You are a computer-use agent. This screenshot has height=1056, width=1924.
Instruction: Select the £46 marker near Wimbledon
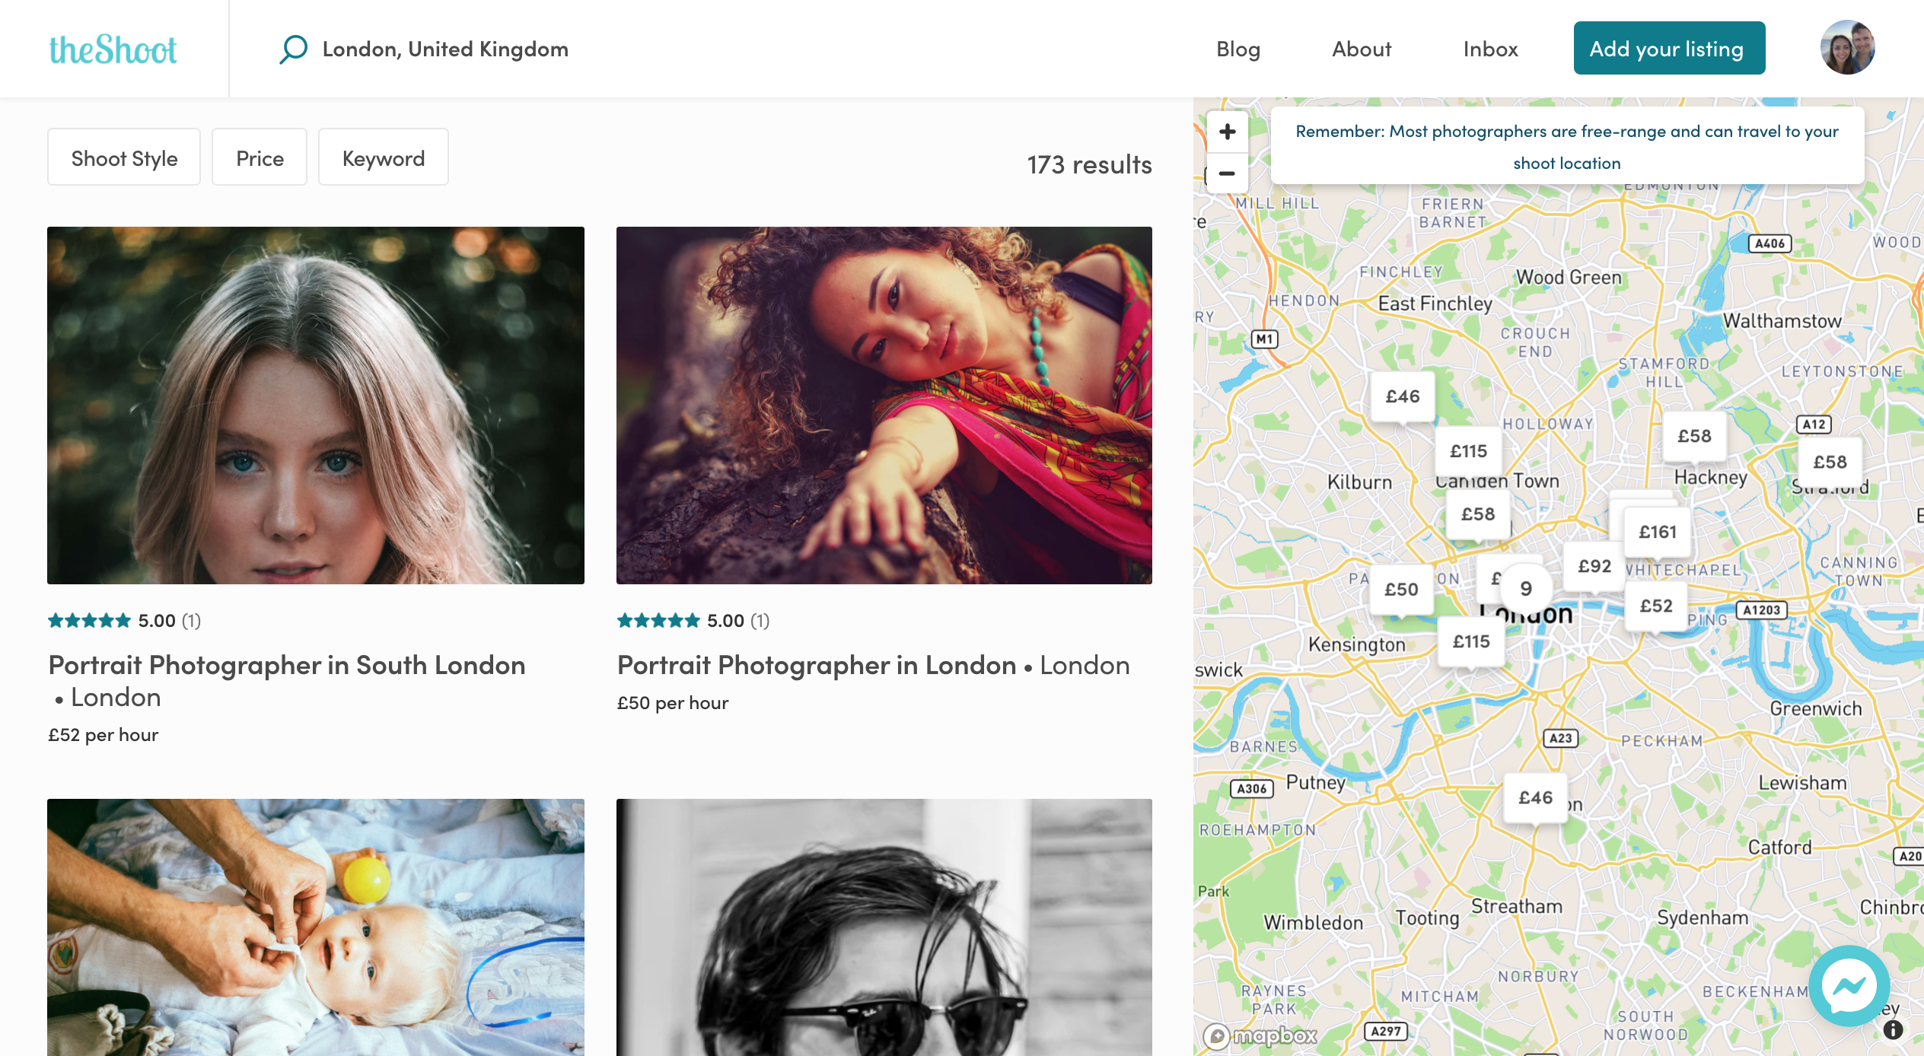pos(1535,798)
